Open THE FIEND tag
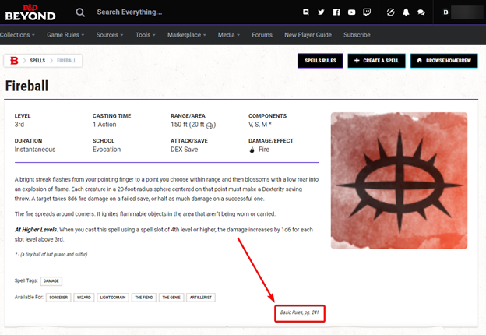Viewport: 486px width, 335px height. point(144,298)
